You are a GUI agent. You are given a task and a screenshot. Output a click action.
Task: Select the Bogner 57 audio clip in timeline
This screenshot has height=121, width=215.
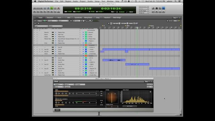click(x=165, y=69)
